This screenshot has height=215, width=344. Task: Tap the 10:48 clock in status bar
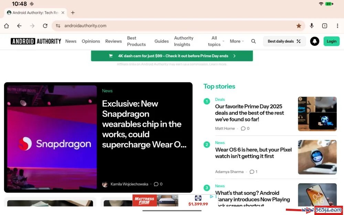pos(19,4)
